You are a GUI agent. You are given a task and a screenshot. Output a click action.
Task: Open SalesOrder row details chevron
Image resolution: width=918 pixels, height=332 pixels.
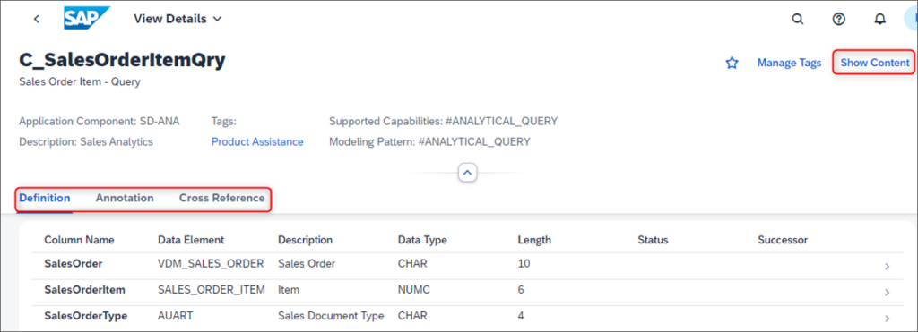(887, 267)
